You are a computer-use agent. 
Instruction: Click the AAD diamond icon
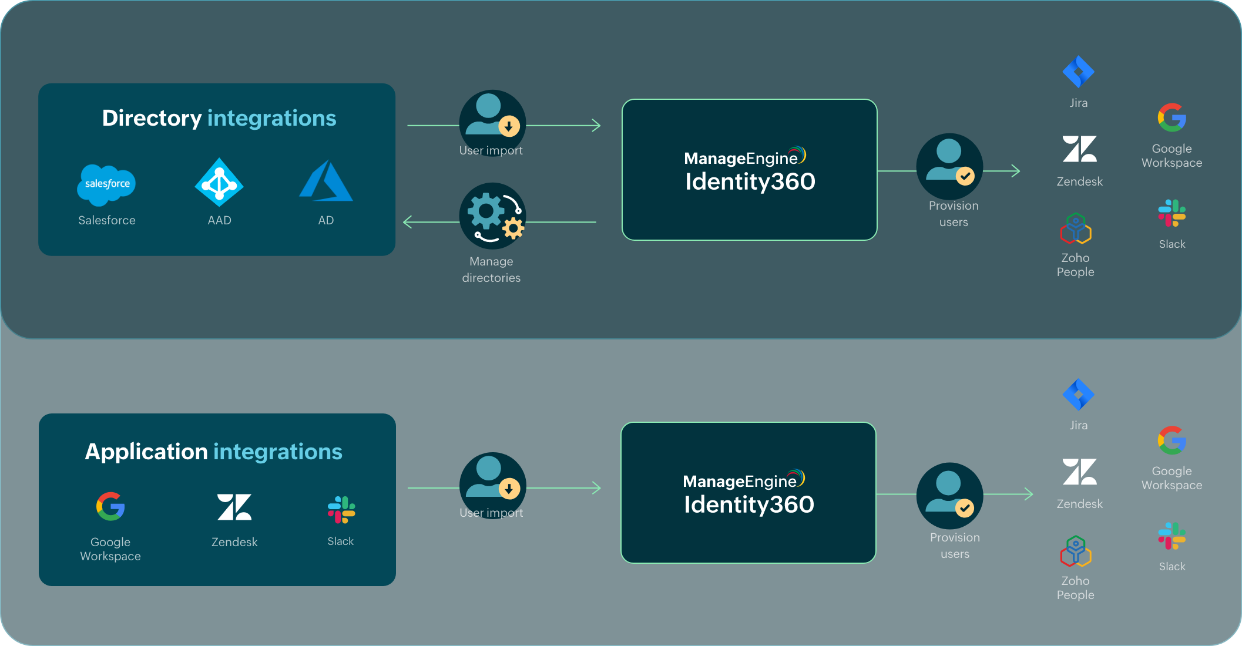[219, 183]
